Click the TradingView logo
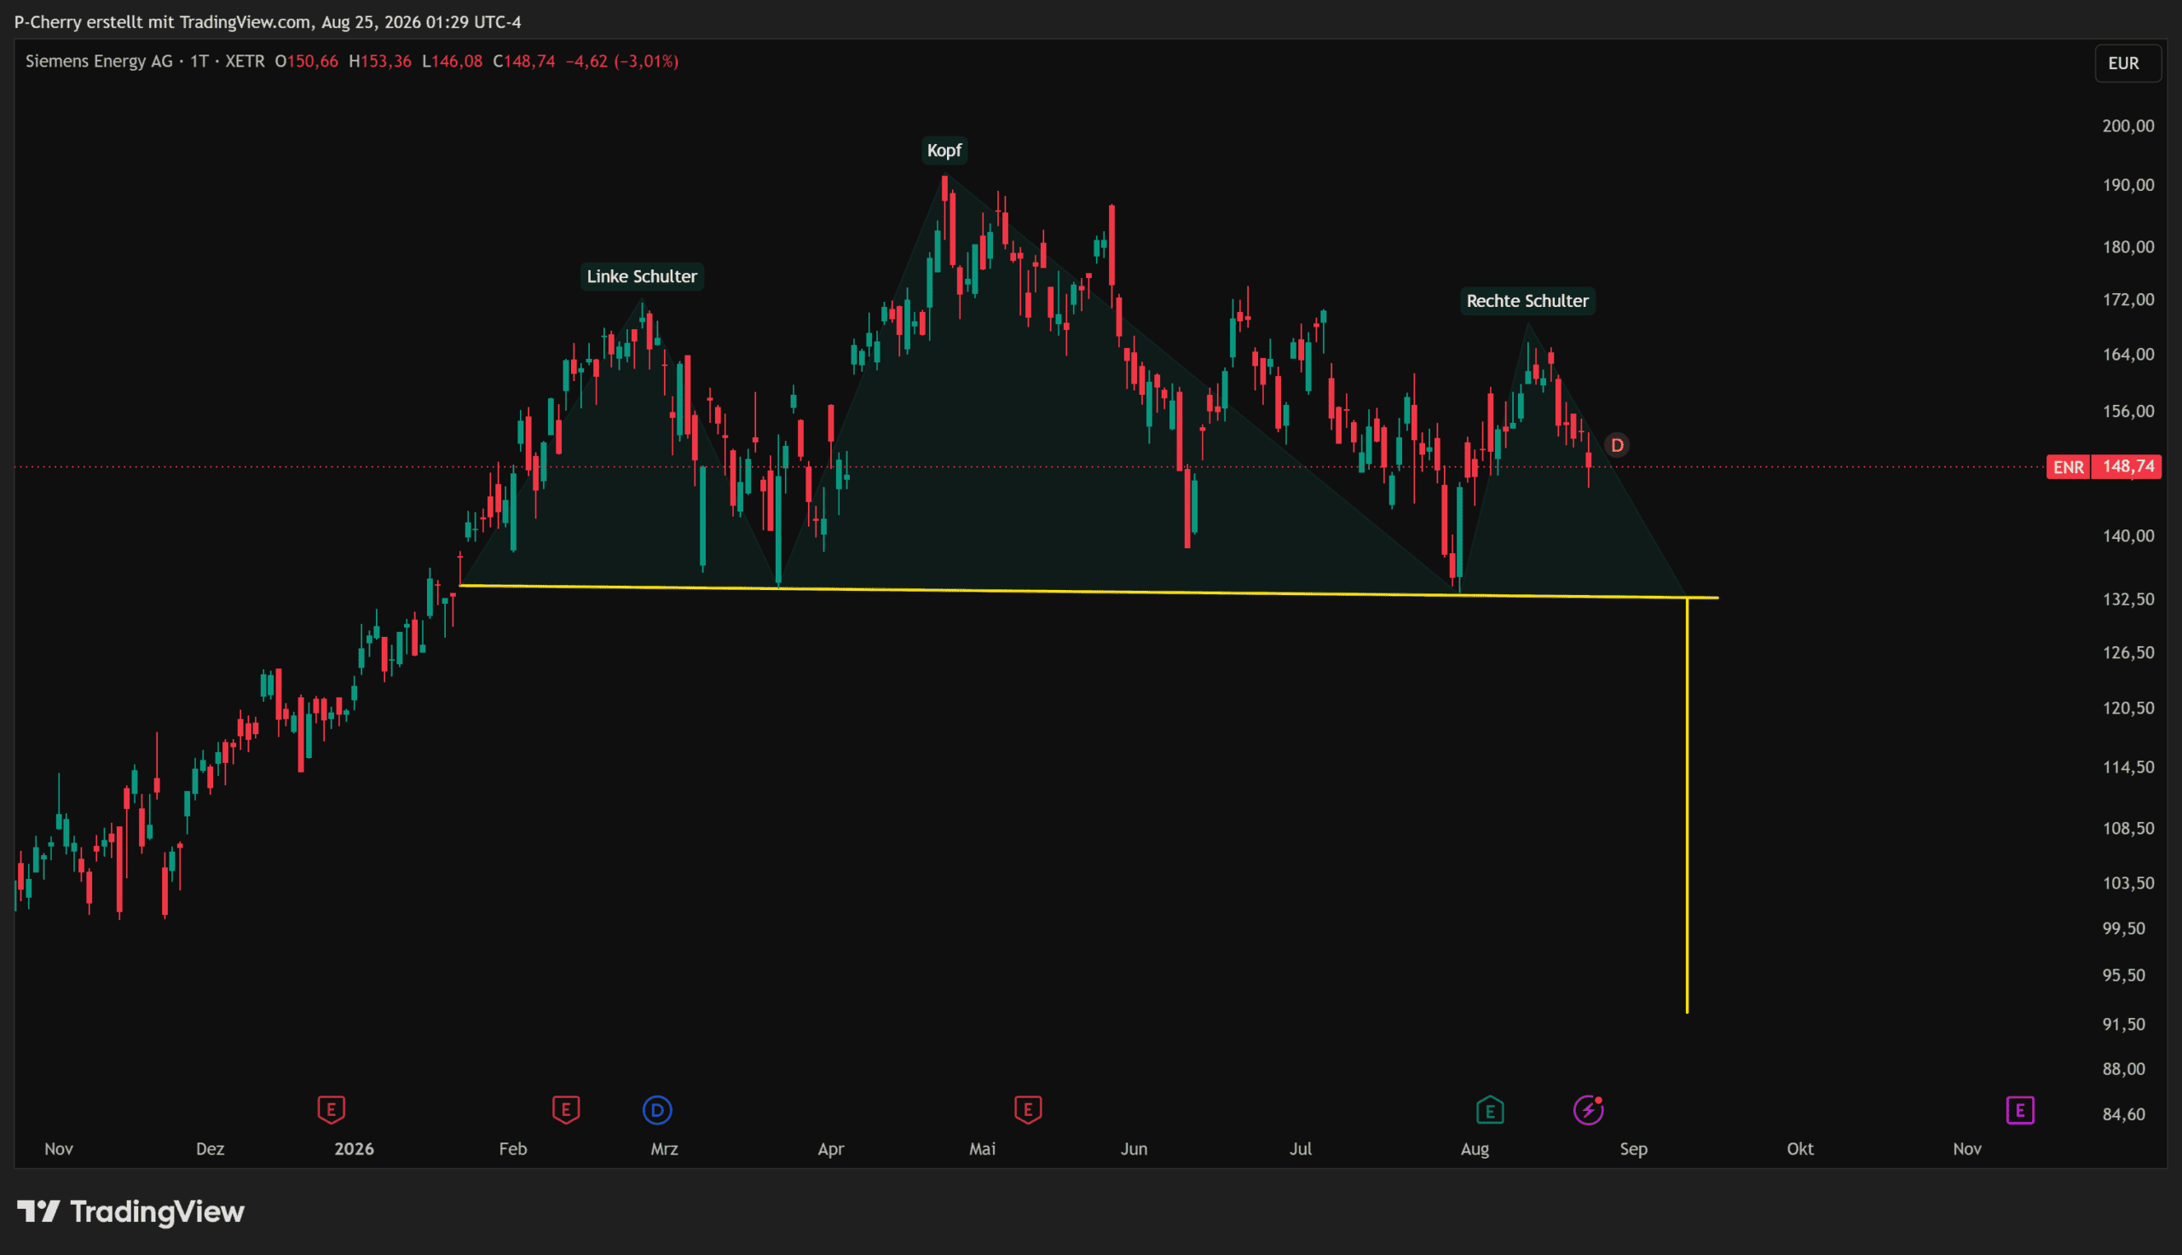The width and height of the screenshot is (2182, 1255). [x=131, y=1212]
